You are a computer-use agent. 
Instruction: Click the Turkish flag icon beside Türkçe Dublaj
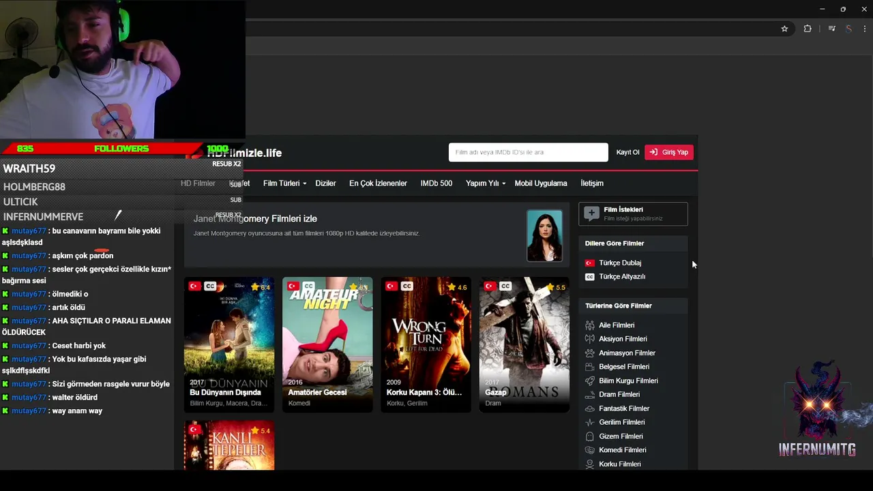pyautogui.click(x=590, y=263)
